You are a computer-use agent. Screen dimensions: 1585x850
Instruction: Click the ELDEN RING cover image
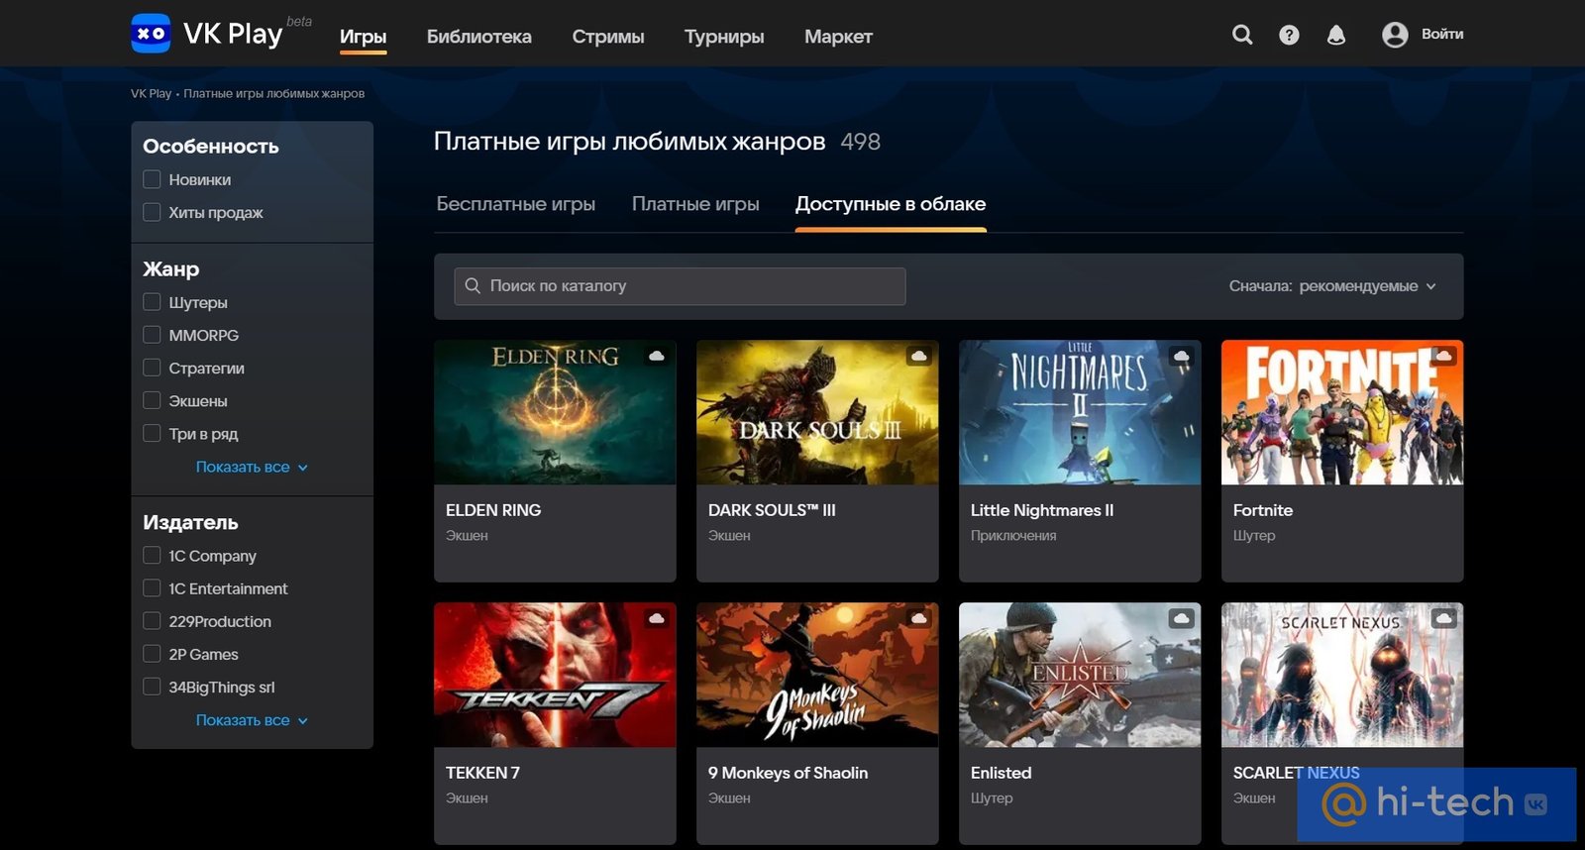pos(555,412)
